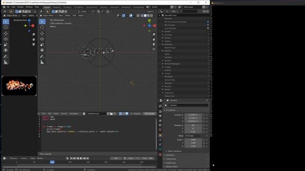The image size is (305, 171).
Task: Open the Tool settings tab in properties
Action: click(160, 106)
